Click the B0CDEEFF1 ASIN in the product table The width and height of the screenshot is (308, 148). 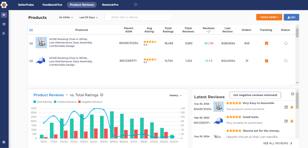coord(128,61)
